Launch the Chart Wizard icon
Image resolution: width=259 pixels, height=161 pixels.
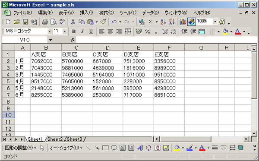[183, 22]
